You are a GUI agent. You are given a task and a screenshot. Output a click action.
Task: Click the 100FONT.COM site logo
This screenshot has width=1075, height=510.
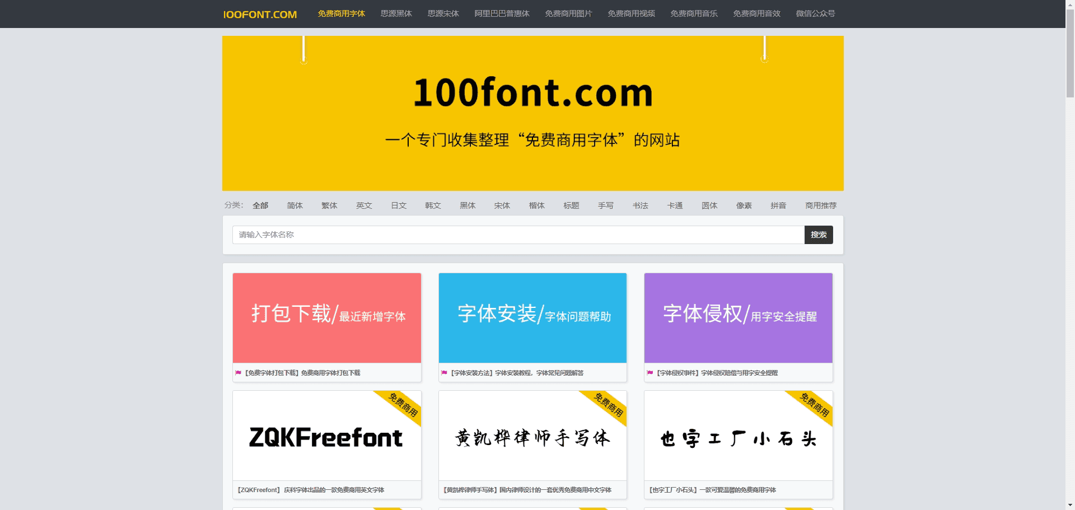[260, 14]
